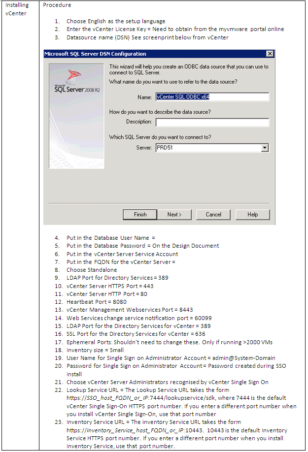This screenshot has height=452, width=308.
Task: Click the text 'Choose English as the setup language'
Action: 116,21
